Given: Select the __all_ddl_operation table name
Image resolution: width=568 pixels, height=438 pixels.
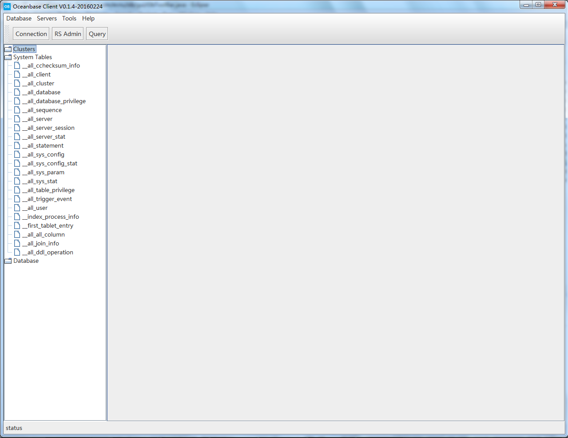Looking at the screenshot, I should [x=48, y=252].
